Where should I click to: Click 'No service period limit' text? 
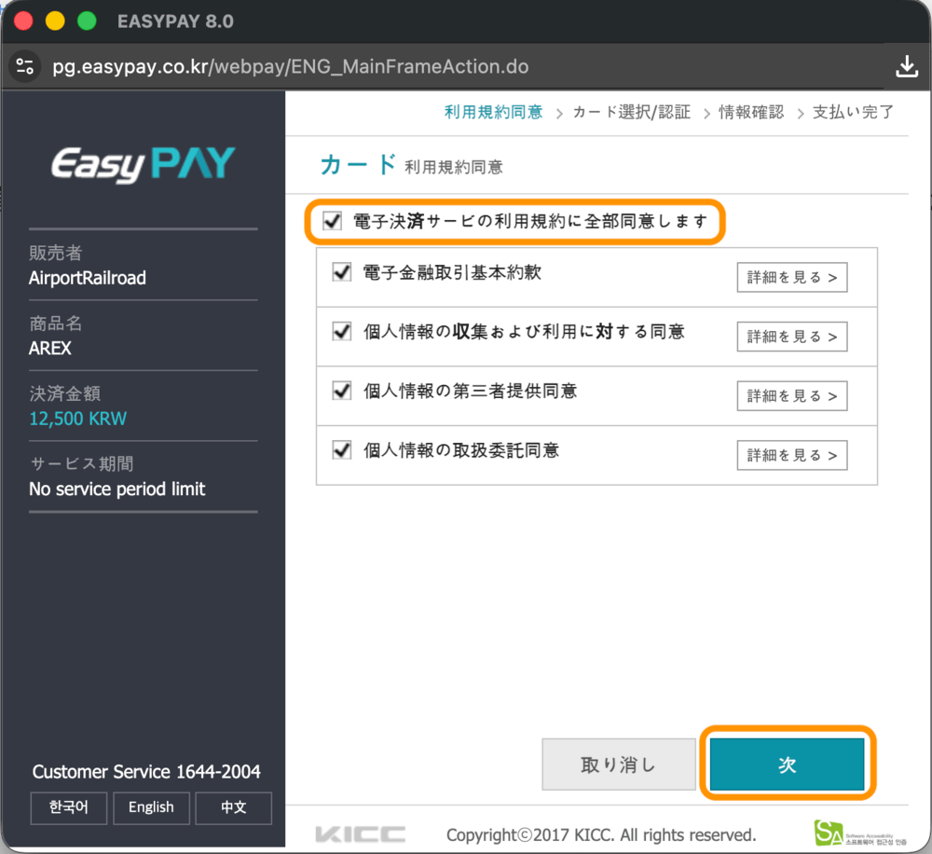(x=117, y=489)
